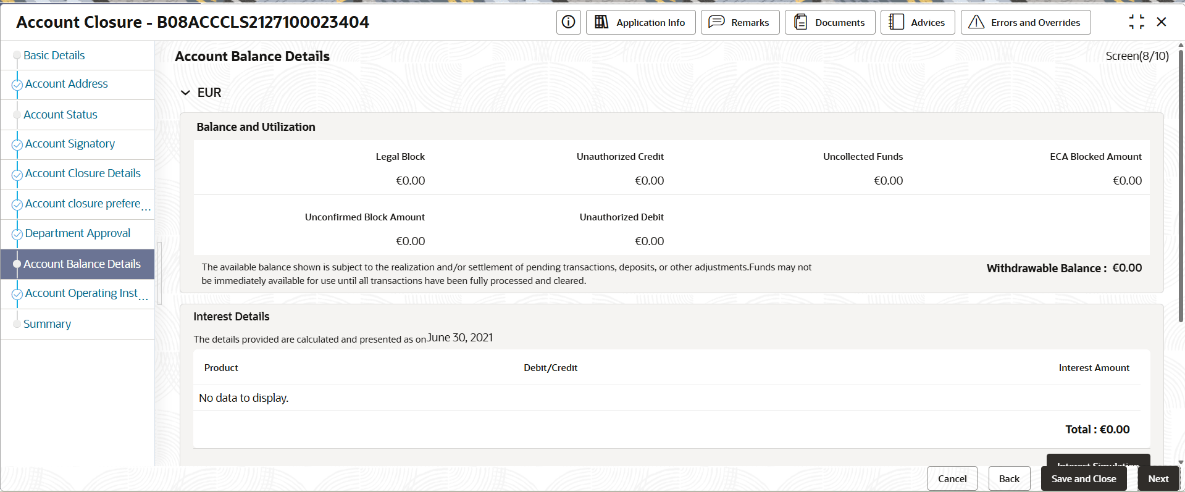Go to Account Closure Details step
Image resolution: width=1185 pixels, height=492 pixels.
pos(83,173)
